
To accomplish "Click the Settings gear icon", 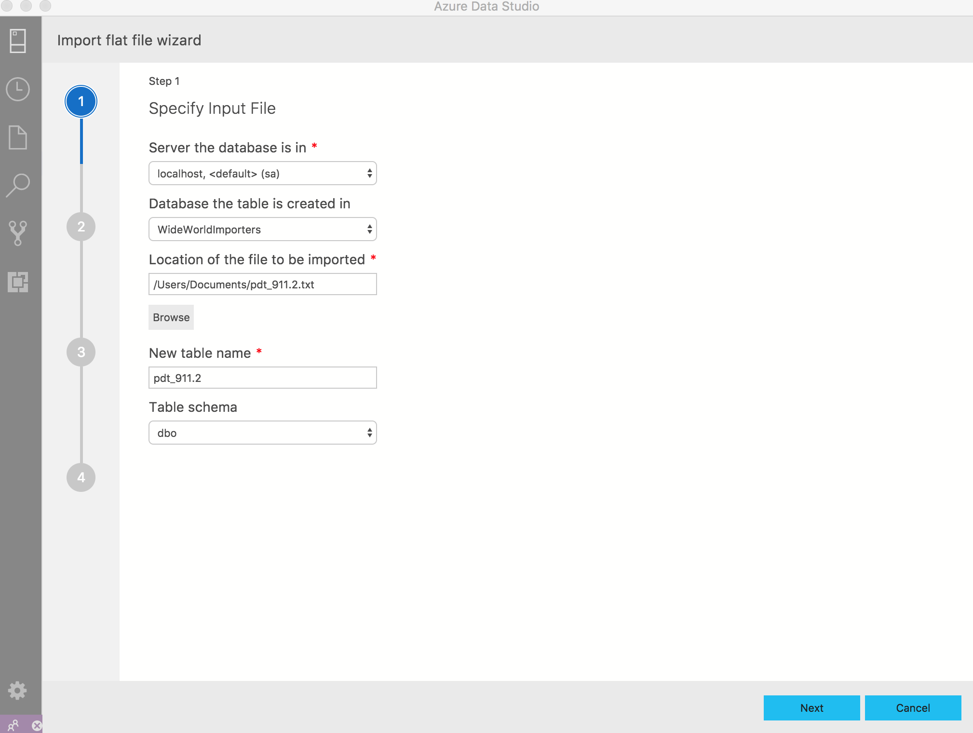I will [x=18, y=689].
